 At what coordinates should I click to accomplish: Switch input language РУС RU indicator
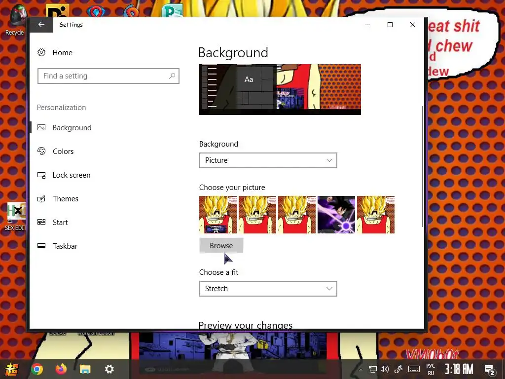[x=431, y=369]
